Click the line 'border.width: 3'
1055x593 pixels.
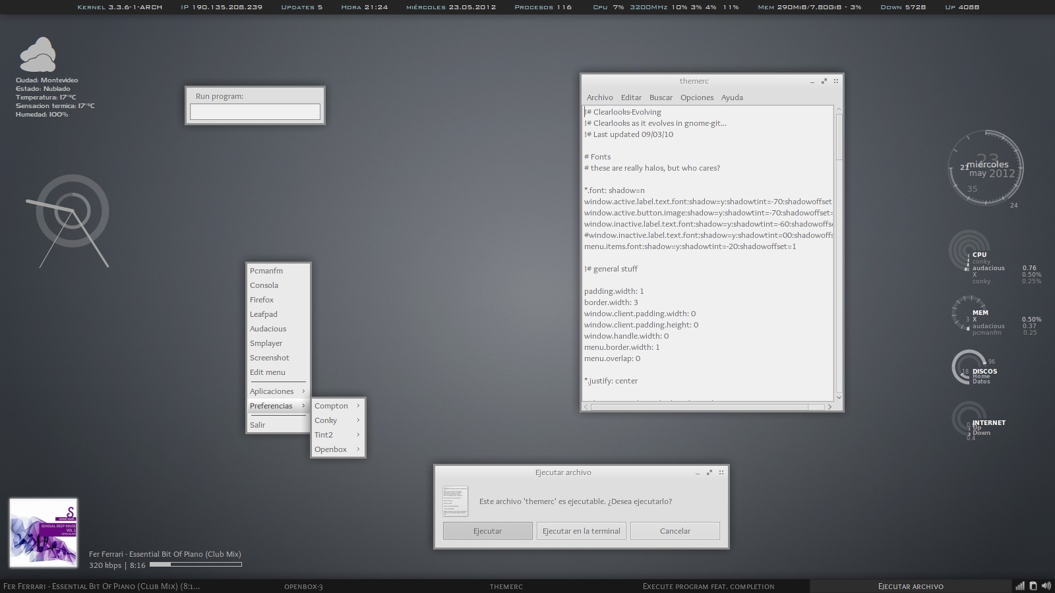611,302
